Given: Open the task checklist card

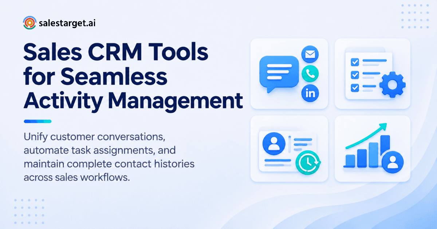Looking at the screenshot, I should point(373,74).
